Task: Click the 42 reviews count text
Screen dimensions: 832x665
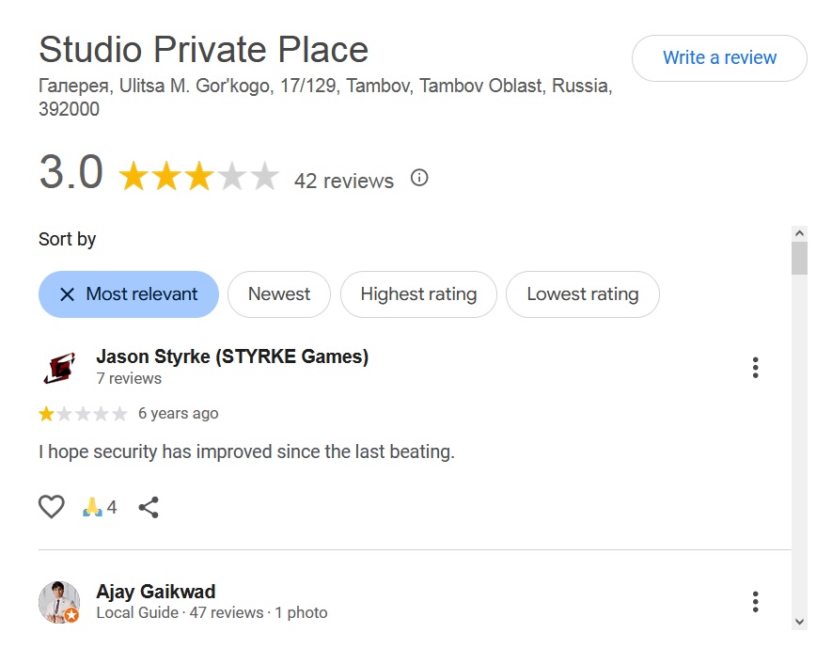Action: [344, 181]
